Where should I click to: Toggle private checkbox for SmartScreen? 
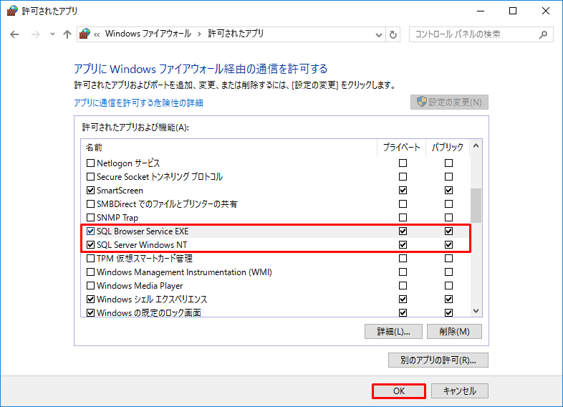point(403,191)
